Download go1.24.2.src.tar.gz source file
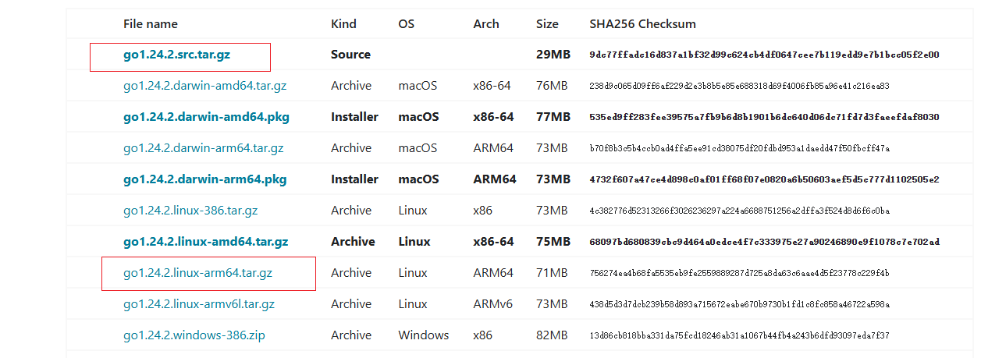 [x=176, y=55]
